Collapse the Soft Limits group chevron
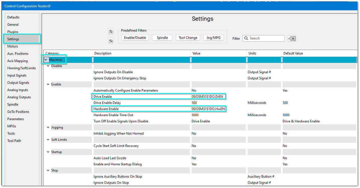 (x=48, y=140)
